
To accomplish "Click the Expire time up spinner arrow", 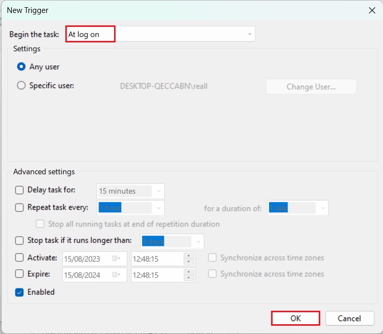I will click(x=189, y=271).
